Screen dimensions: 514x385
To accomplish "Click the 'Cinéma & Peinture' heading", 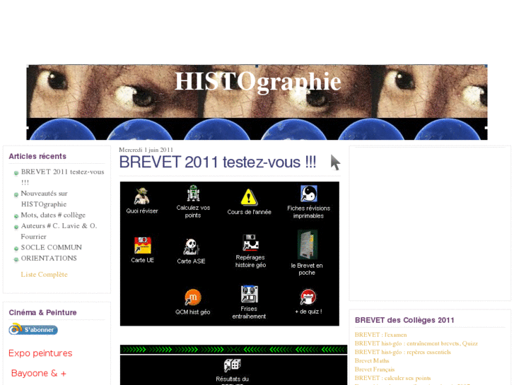I will (x=42, y=312).
